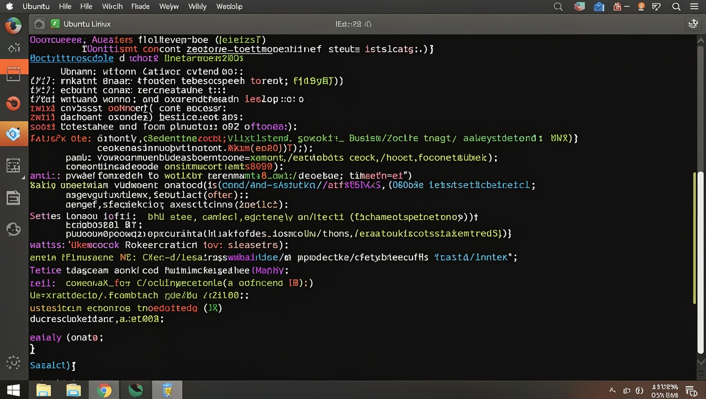This screenshot has height=399, width=706.
Task: Open the blue mail envelope icon in the menu bar
Action: point(599,7)
